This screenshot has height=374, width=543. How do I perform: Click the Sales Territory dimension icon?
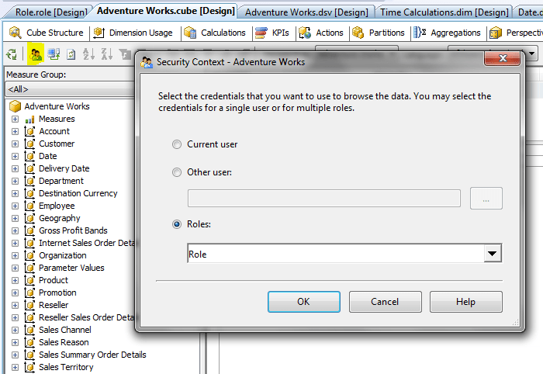coord(29,368)
